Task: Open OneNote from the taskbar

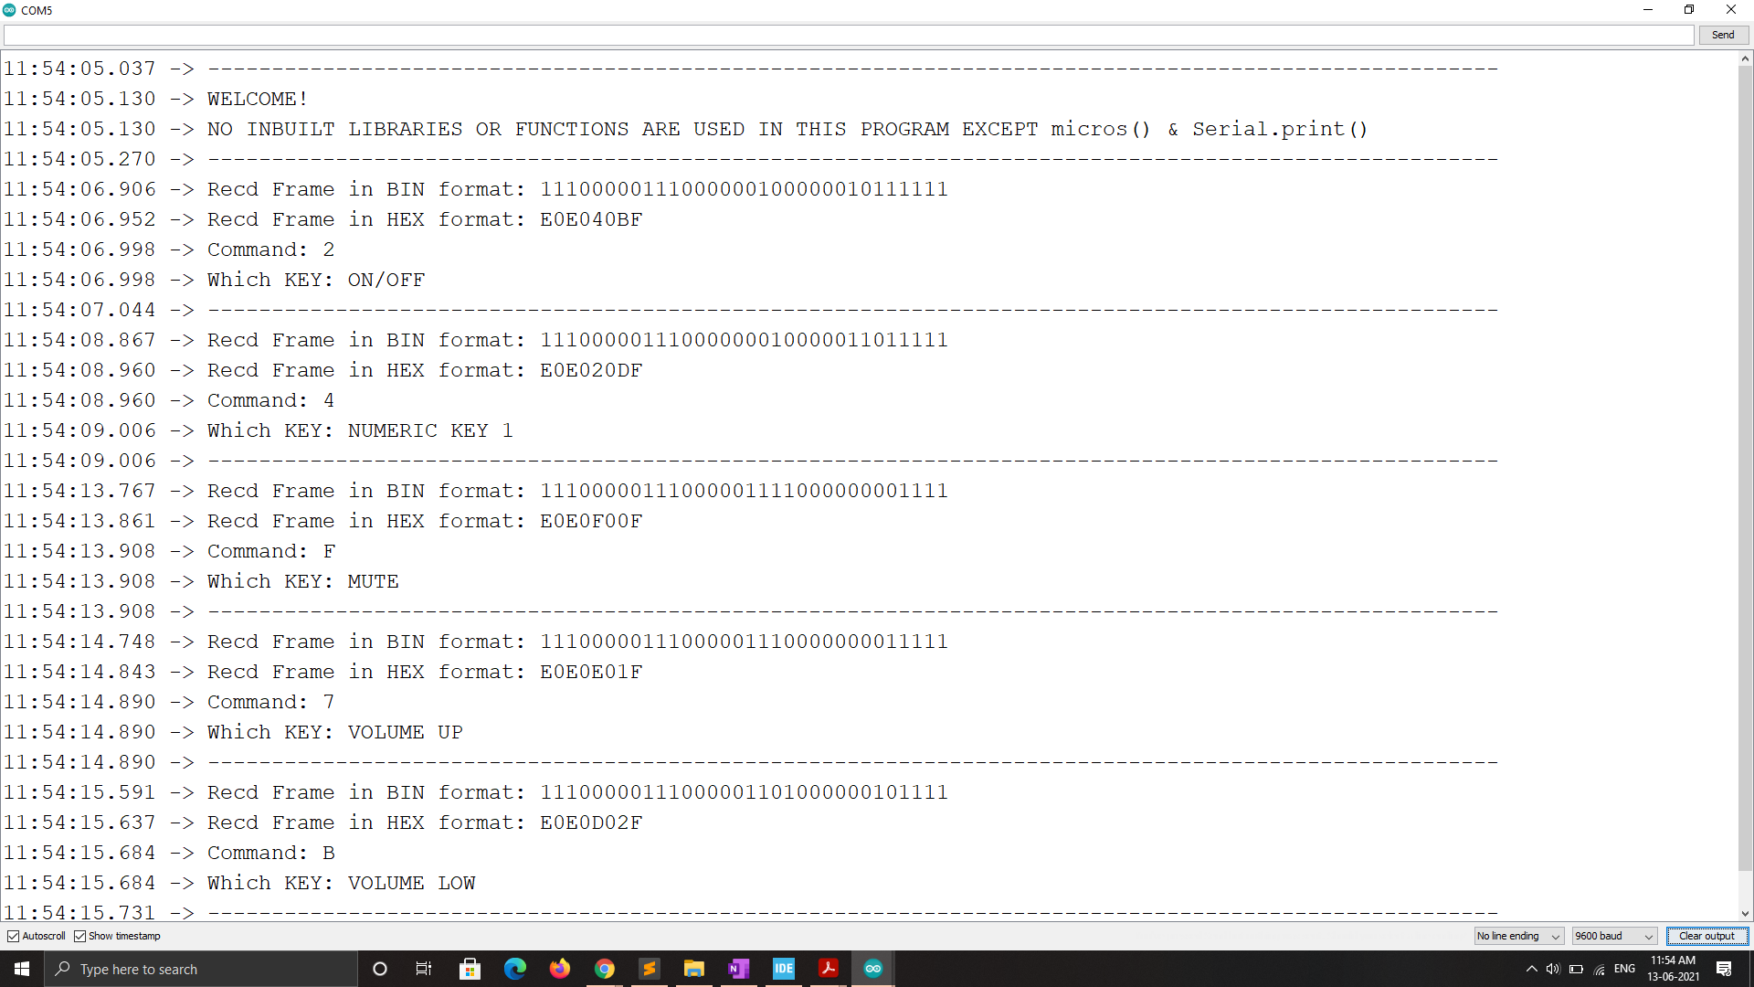Action: pos(738,969)
